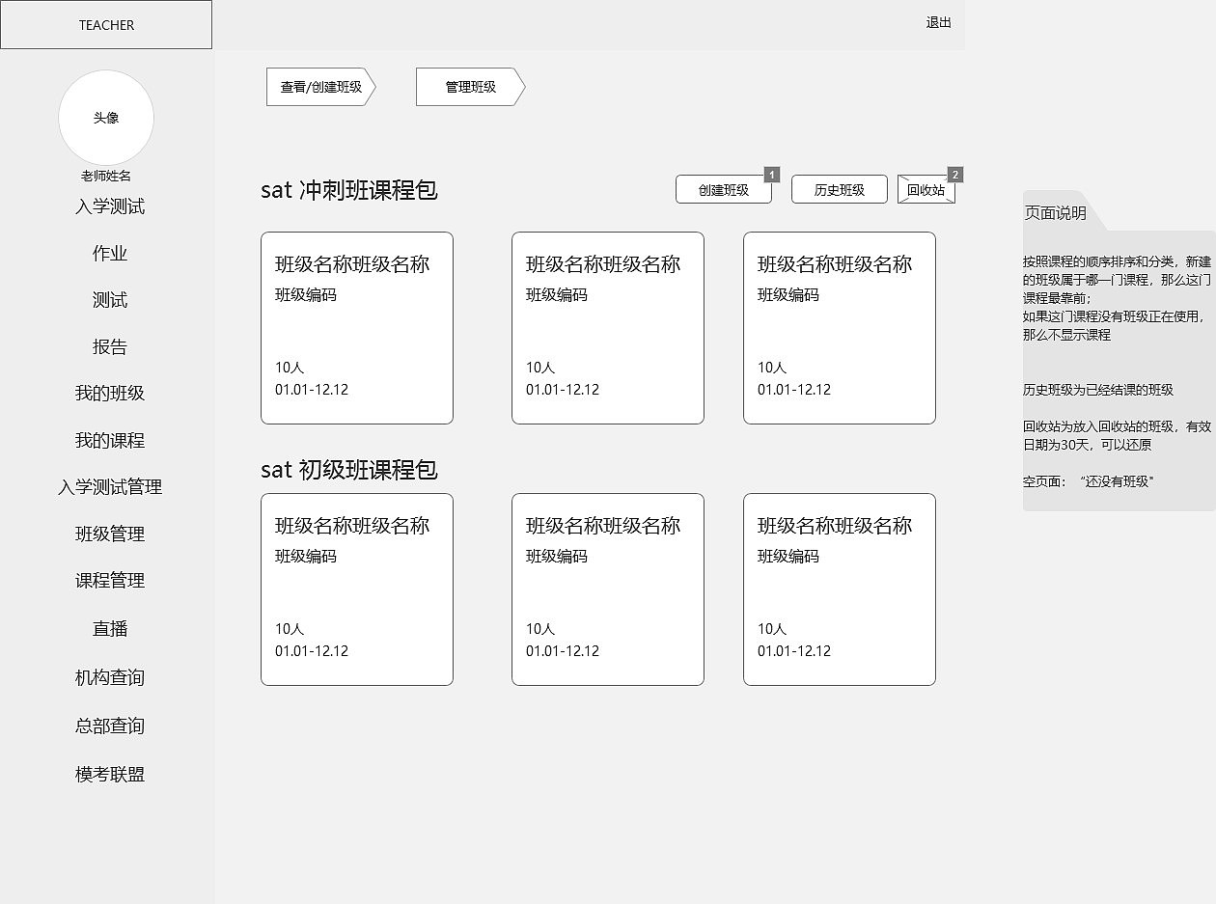Select 我的班级 in the sidebar

(x=107, y=394)
